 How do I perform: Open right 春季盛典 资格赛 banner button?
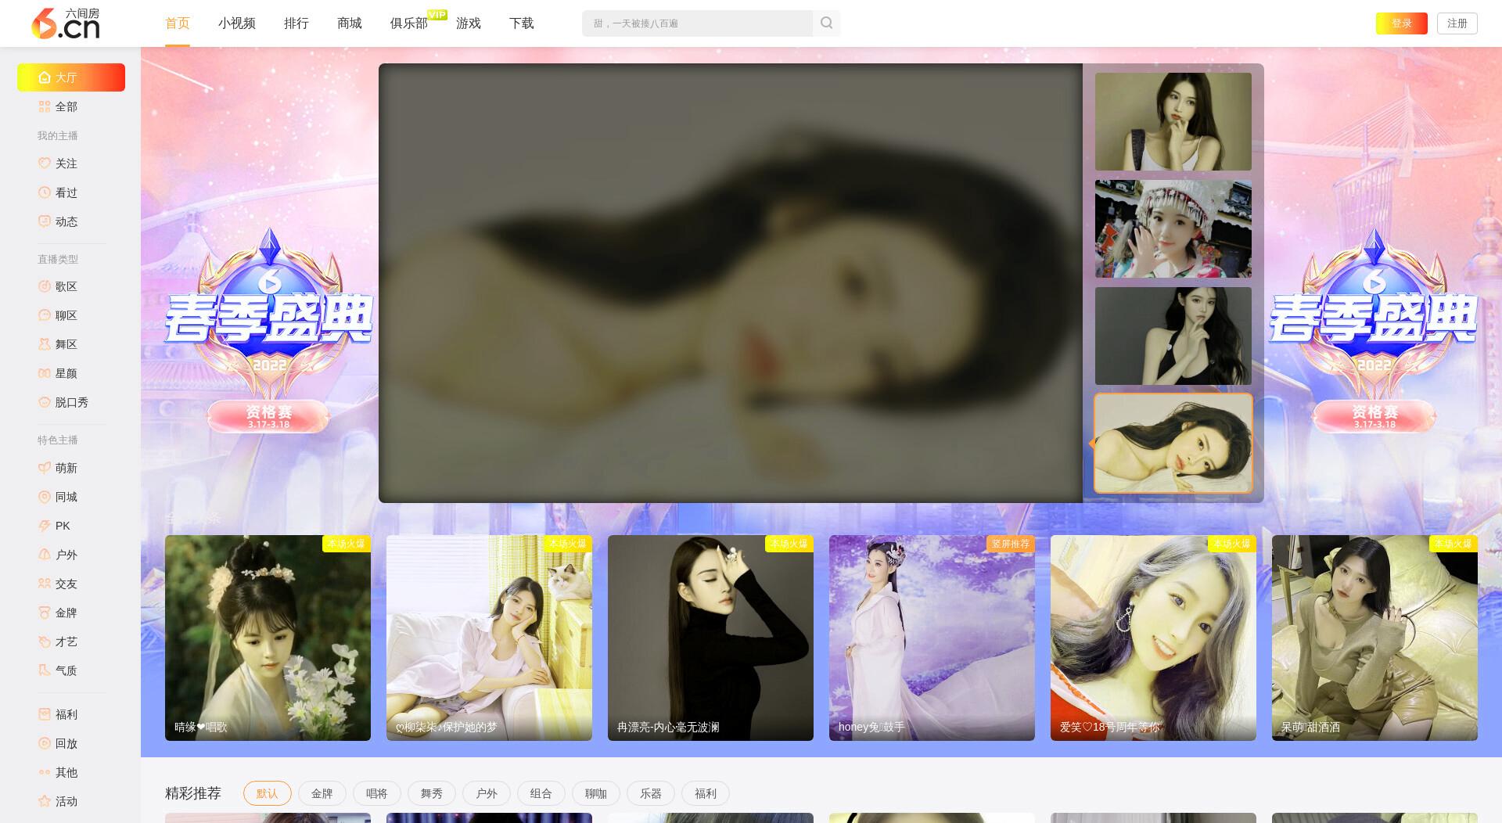pos(1374,416)
